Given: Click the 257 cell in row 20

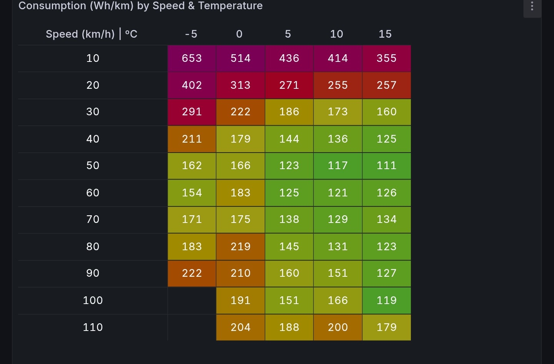Looking at the screenshot, I should click(387, 85).
